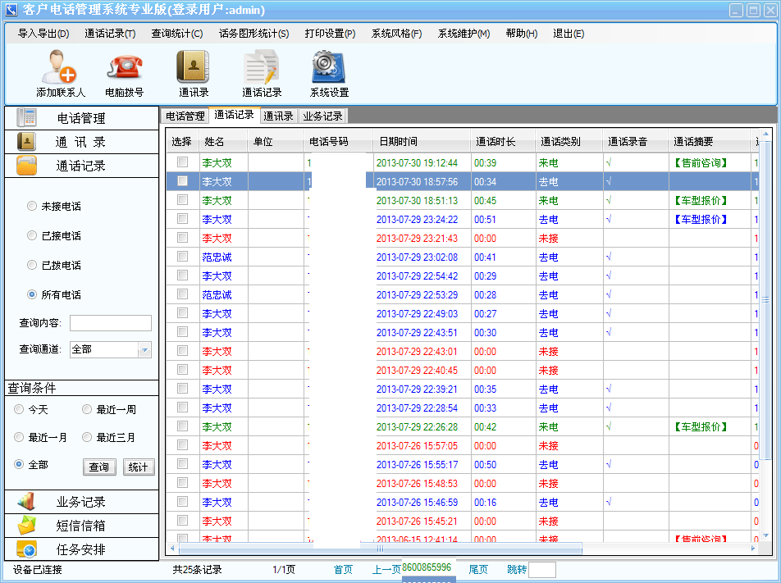Click the 查询 button
Viewport: 781px width, 583px height.
99,467
